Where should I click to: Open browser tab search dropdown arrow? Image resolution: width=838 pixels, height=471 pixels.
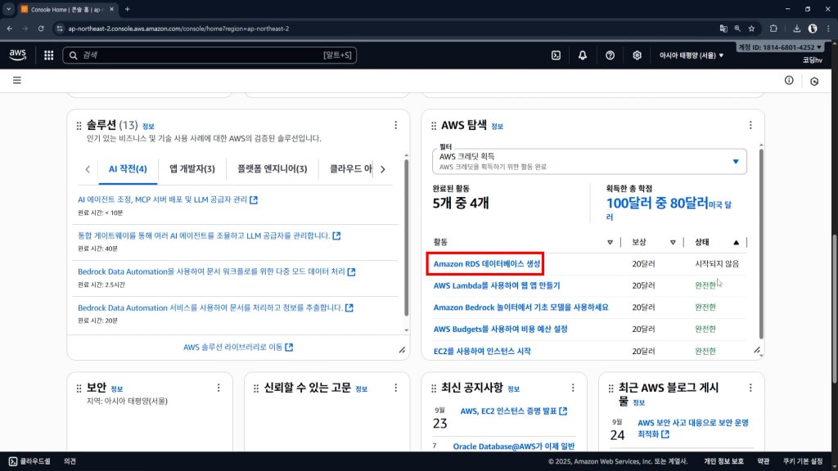click(x=8, y=9)
